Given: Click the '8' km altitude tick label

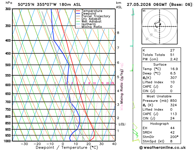Looking at the screenshot, I should click(118, 33).
